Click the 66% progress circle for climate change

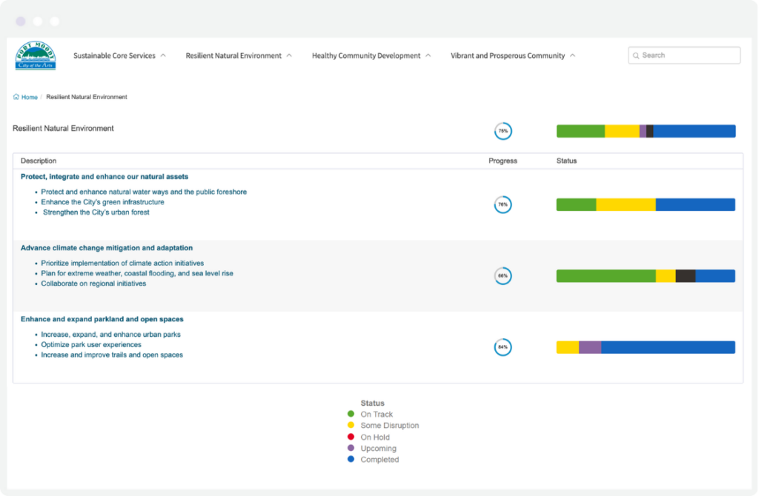(503, 276)
